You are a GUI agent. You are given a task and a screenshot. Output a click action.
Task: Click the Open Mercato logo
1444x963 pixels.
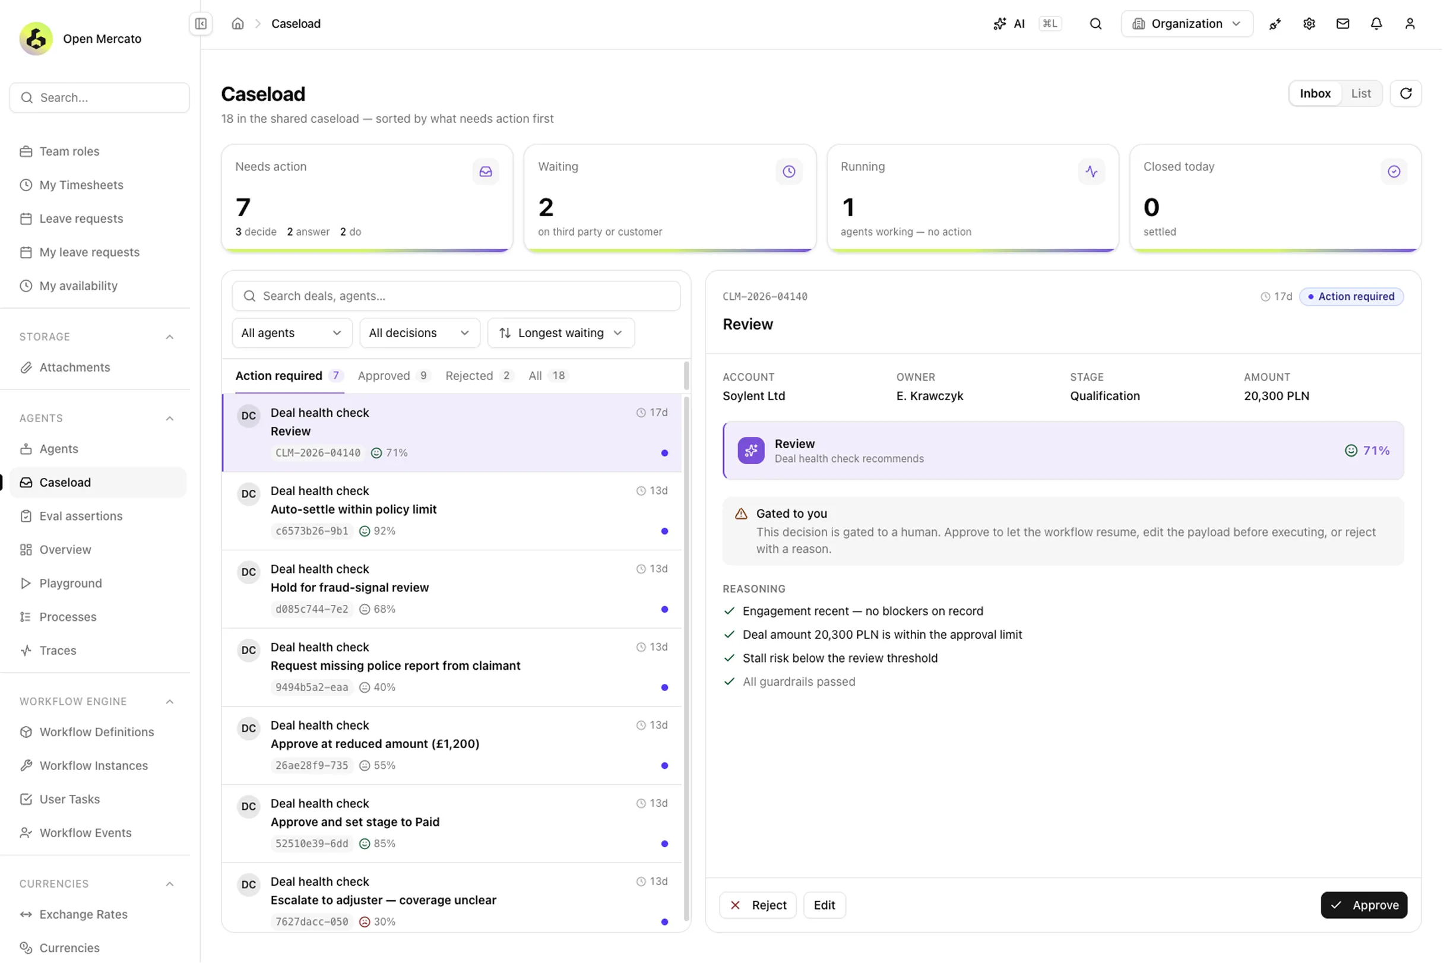[36, 39]
